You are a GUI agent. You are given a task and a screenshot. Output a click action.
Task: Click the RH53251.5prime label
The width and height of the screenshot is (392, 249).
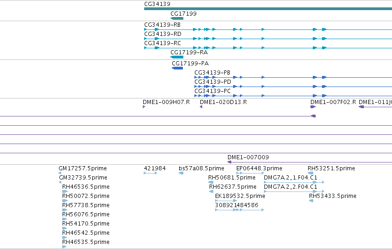[331, 168]
